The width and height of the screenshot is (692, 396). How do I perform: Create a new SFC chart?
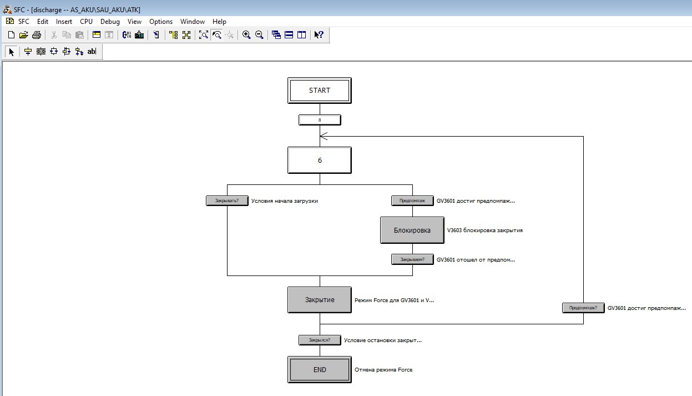[11, 35]
